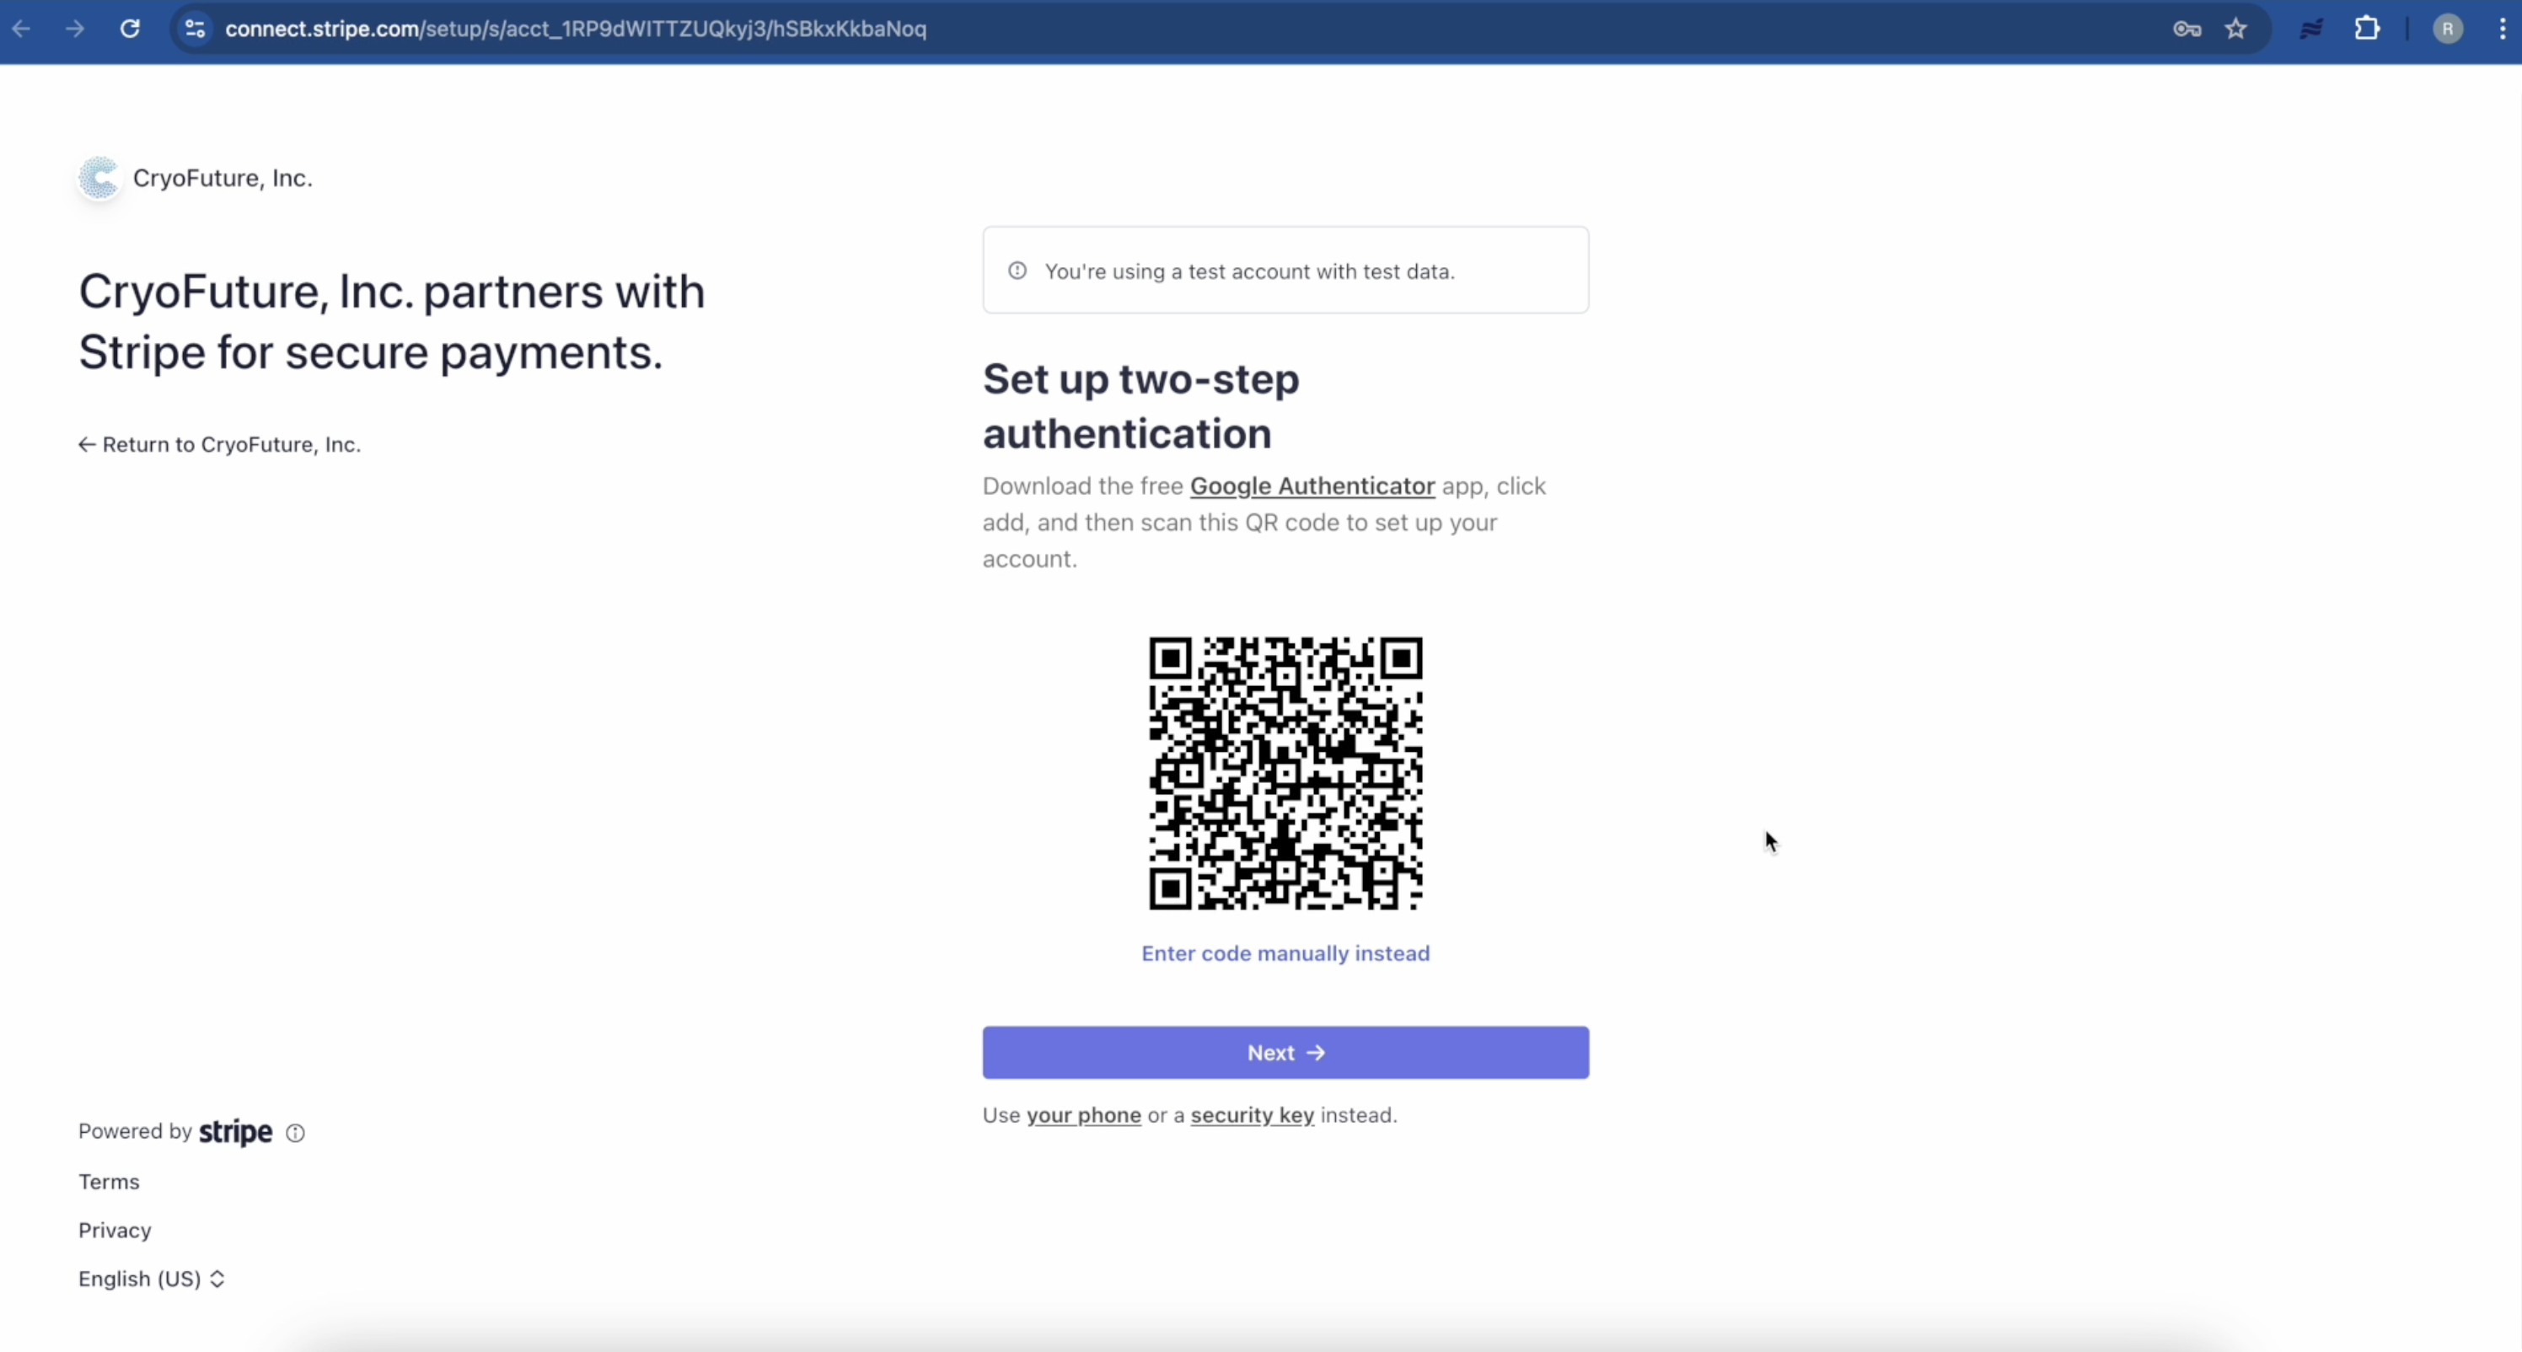Screen dimensions: 2522x1352
Task: Click the Next button
Action: [x=1285, y=1051]
